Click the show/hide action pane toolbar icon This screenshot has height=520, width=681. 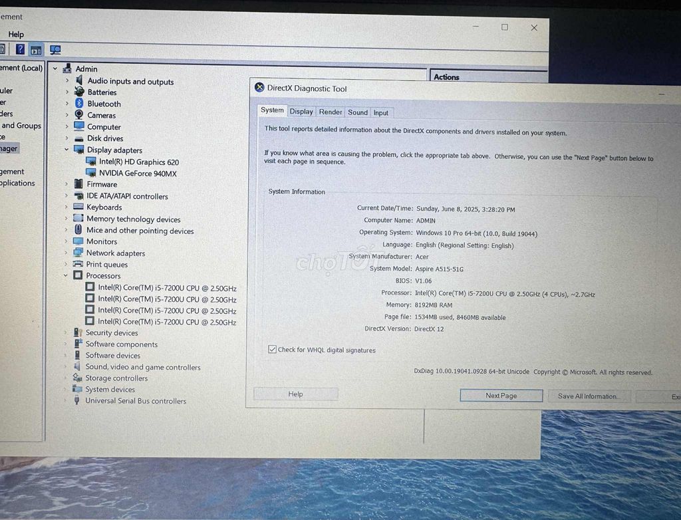pos(36,50)
